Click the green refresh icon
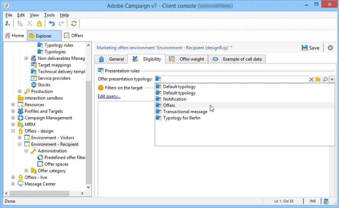The image size is (339, 208). click(x=74, y=24)
